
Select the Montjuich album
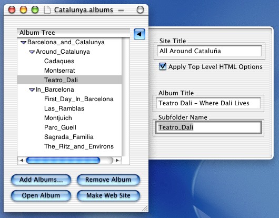(x=58, y=118)
